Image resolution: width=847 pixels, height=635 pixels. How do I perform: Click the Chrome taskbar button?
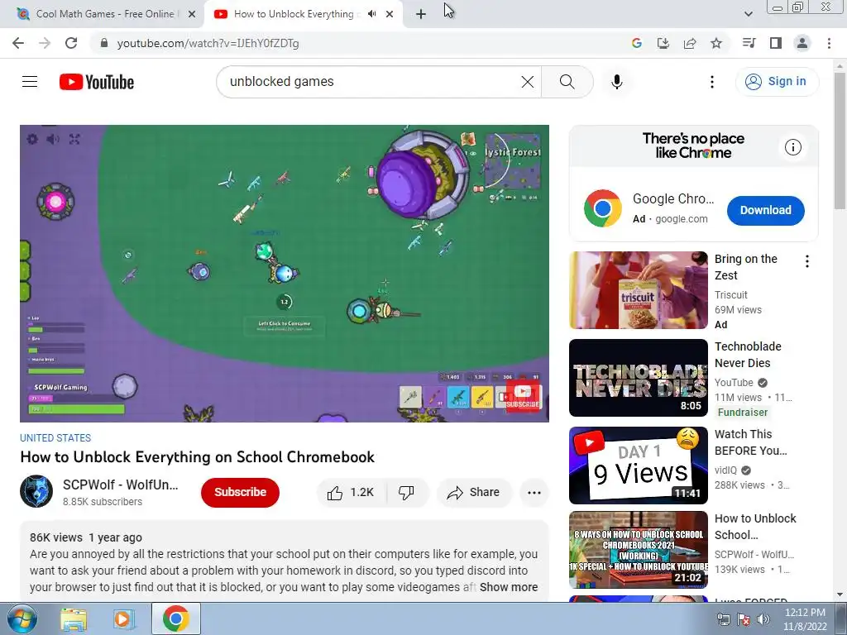[x=175, y=618]
